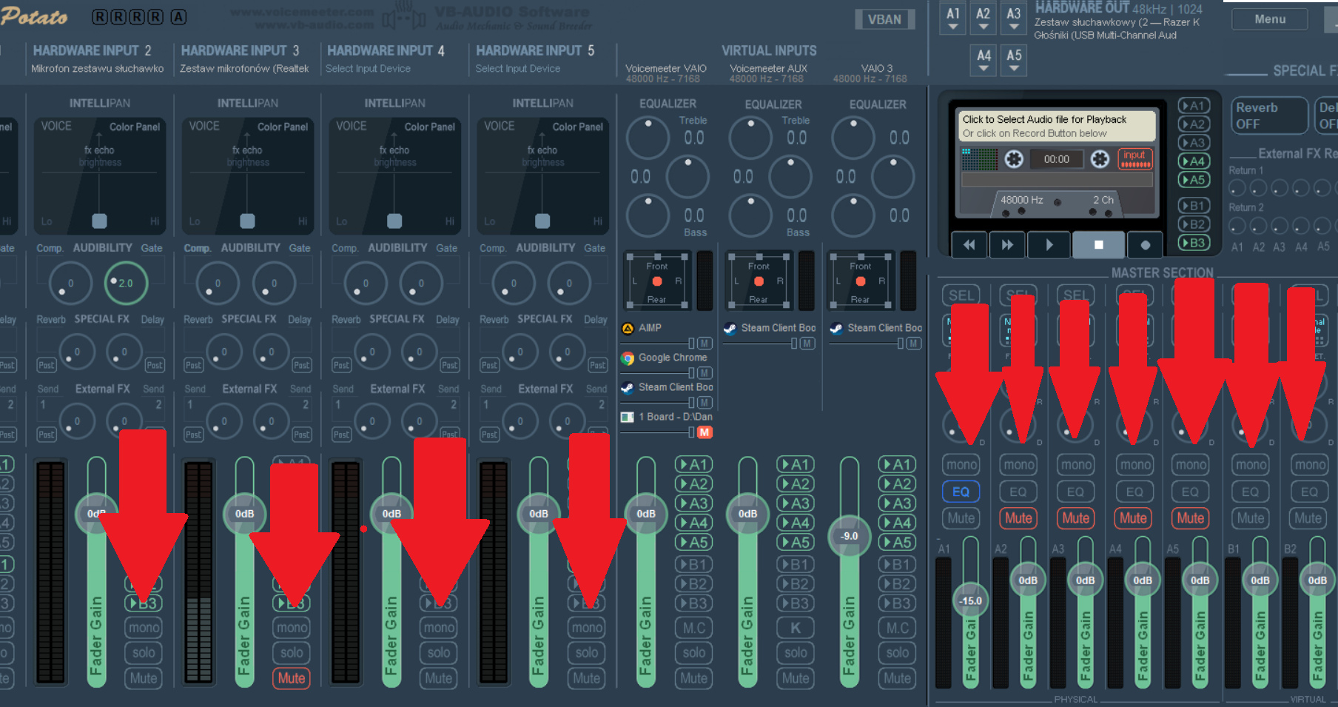This screenshot has width=1338, height=707.
Task: Unmute the 1 Board app with its M button
Action: point(705,432)
